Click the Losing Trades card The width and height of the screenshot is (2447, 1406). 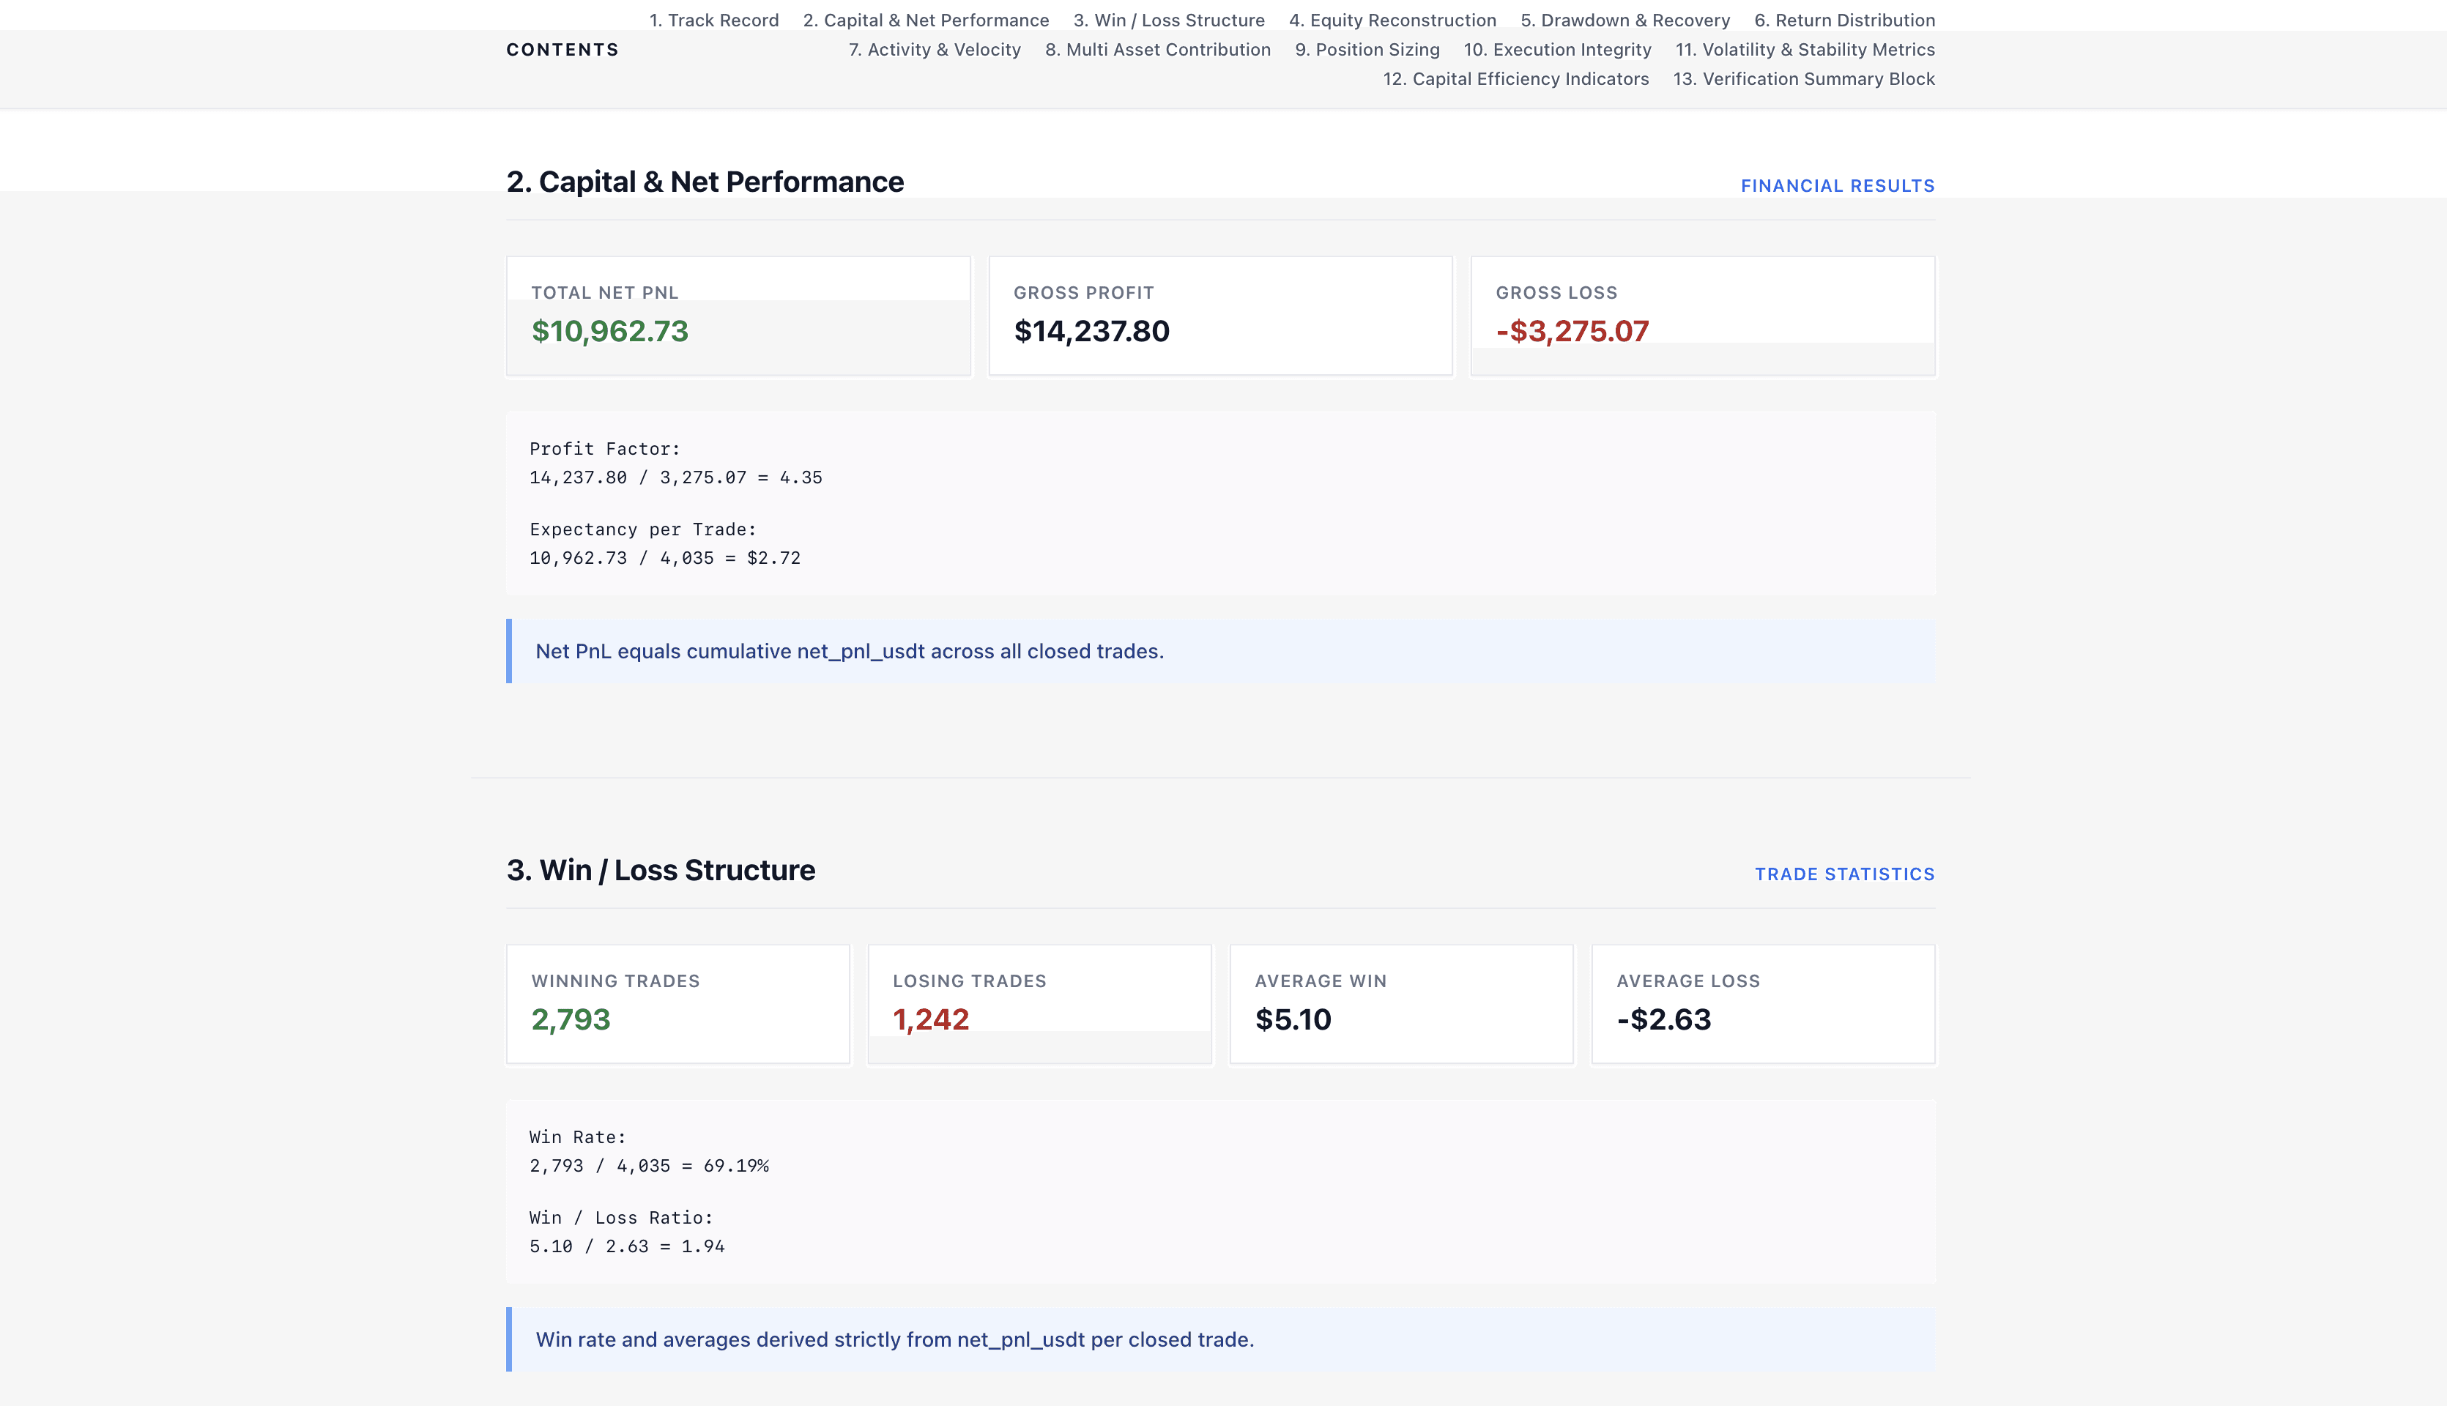(x=1039, y=1003)
